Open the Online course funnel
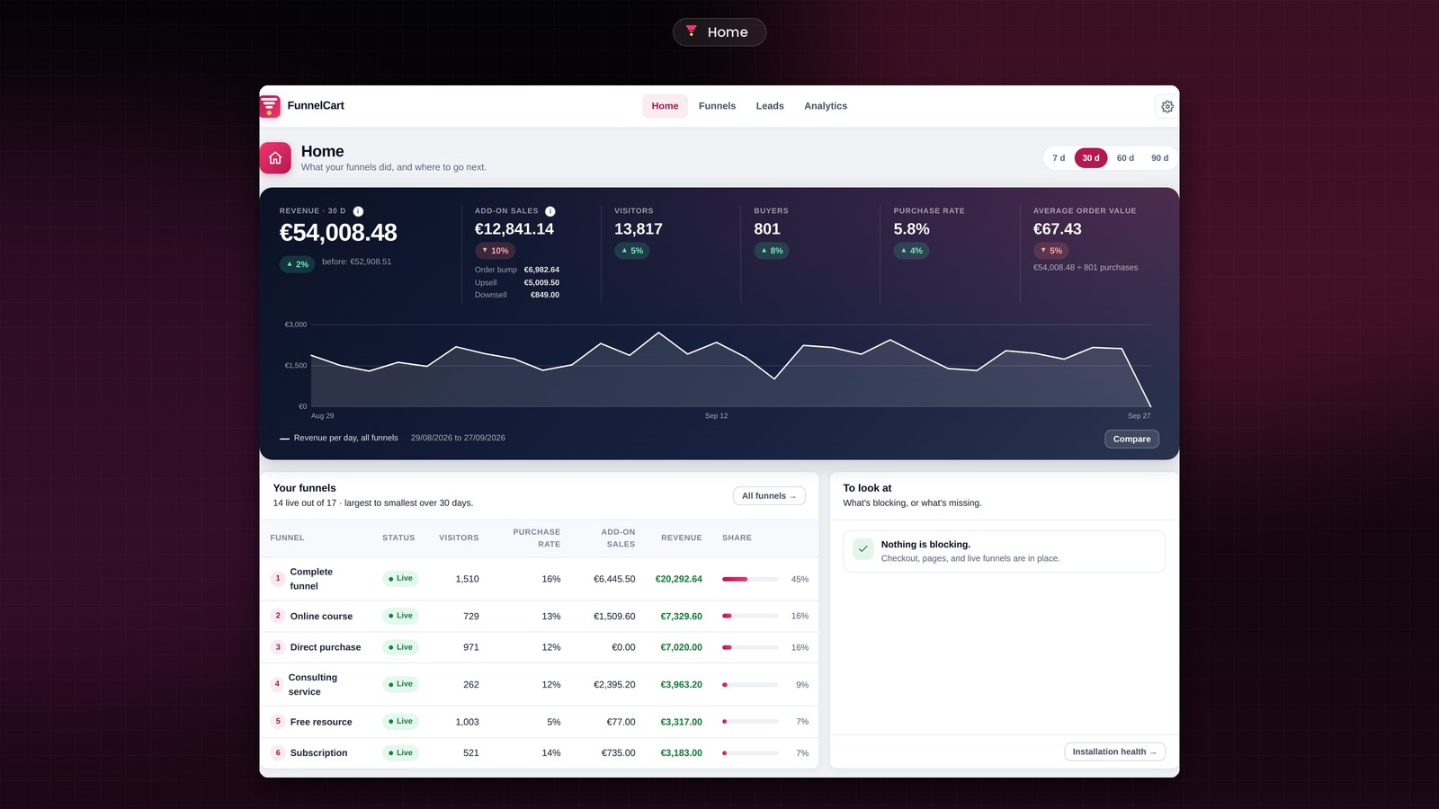The height and width of the screenshot is (809, 1439). [540, 617]
